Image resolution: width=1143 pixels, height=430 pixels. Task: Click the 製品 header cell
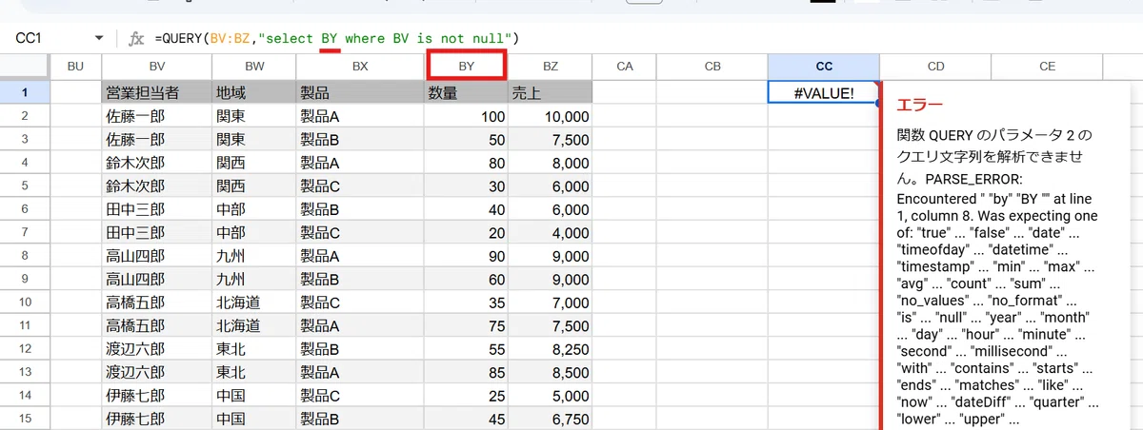coord(360,92)
